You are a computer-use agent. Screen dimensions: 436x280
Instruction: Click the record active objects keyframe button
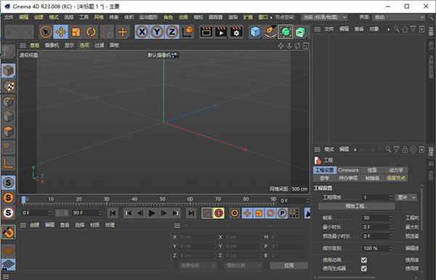(x=206, y=213)
